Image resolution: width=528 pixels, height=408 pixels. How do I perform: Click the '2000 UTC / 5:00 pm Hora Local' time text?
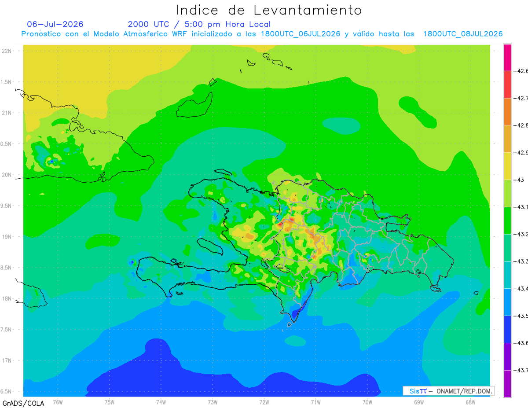(199, 24)
